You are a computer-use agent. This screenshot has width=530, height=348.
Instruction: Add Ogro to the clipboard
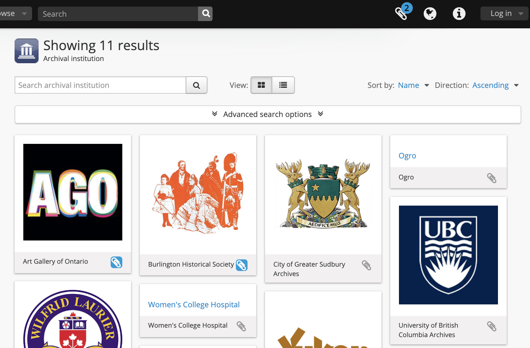tap(491, 178)
